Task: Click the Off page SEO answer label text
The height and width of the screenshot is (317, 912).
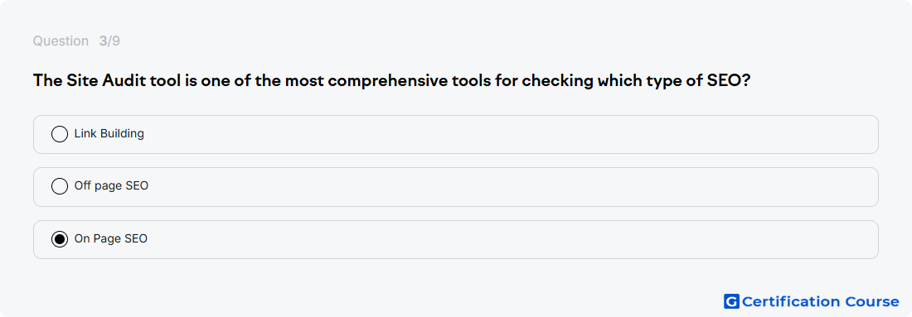Action: point(111,185)
